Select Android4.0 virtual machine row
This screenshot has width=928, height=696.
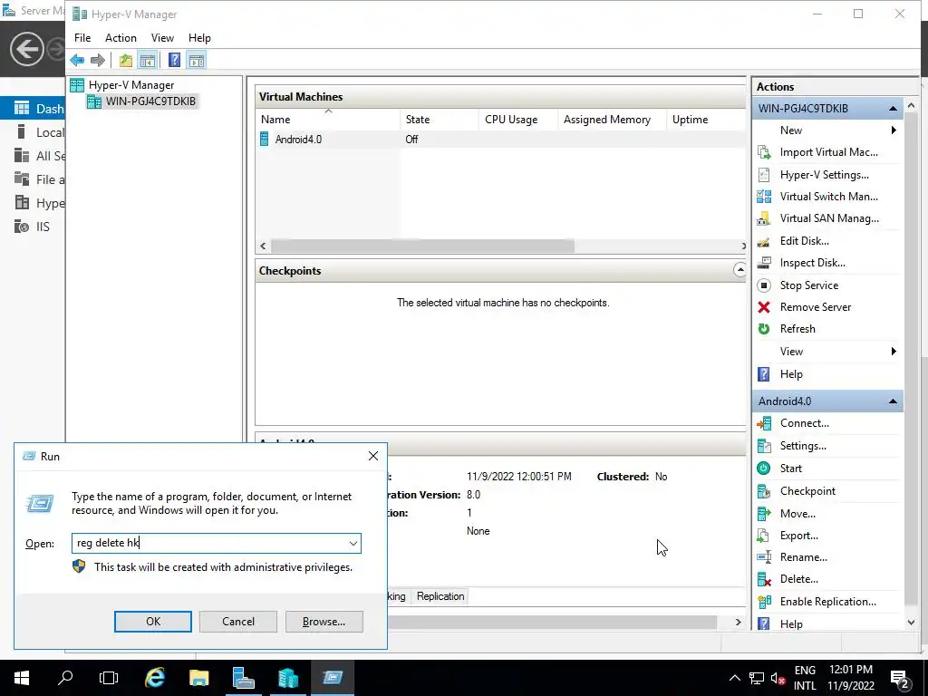[x=500, y=140]
